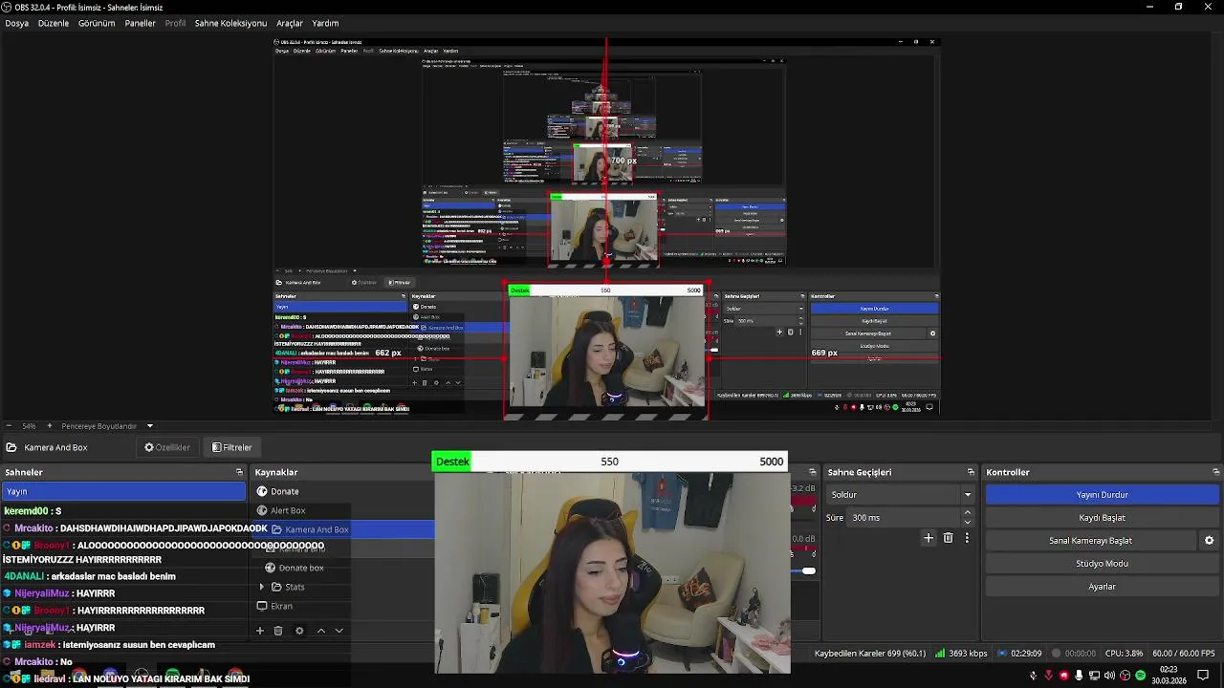
Task: Open the Görünüm menu
Action: pos(97,23)
